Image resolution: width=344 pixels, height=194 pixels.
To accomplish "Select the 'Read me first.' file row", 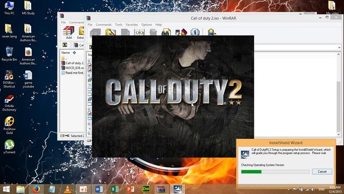I will [73, 73].
